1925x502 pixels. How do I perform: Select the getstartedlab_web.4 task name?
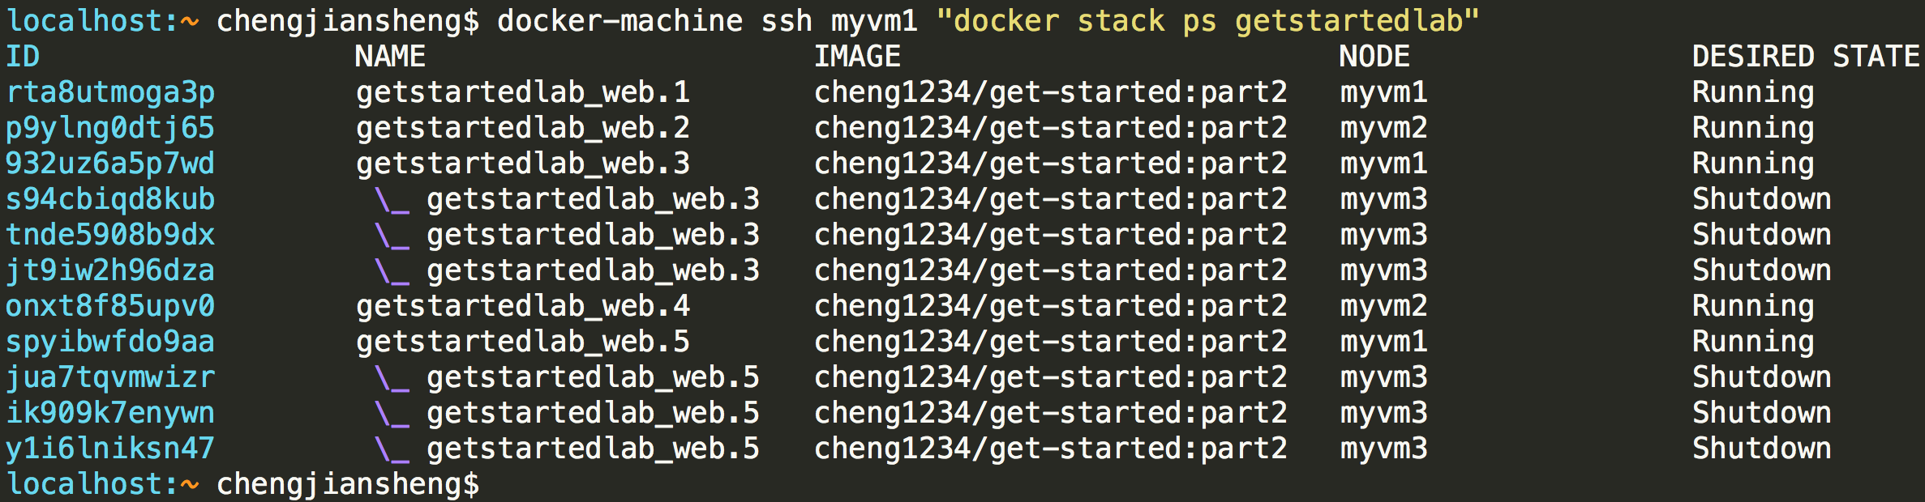[x=523, y=307]
